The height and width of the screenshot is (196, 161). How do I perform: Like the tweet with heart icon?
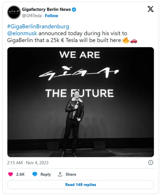coord(11,174)
